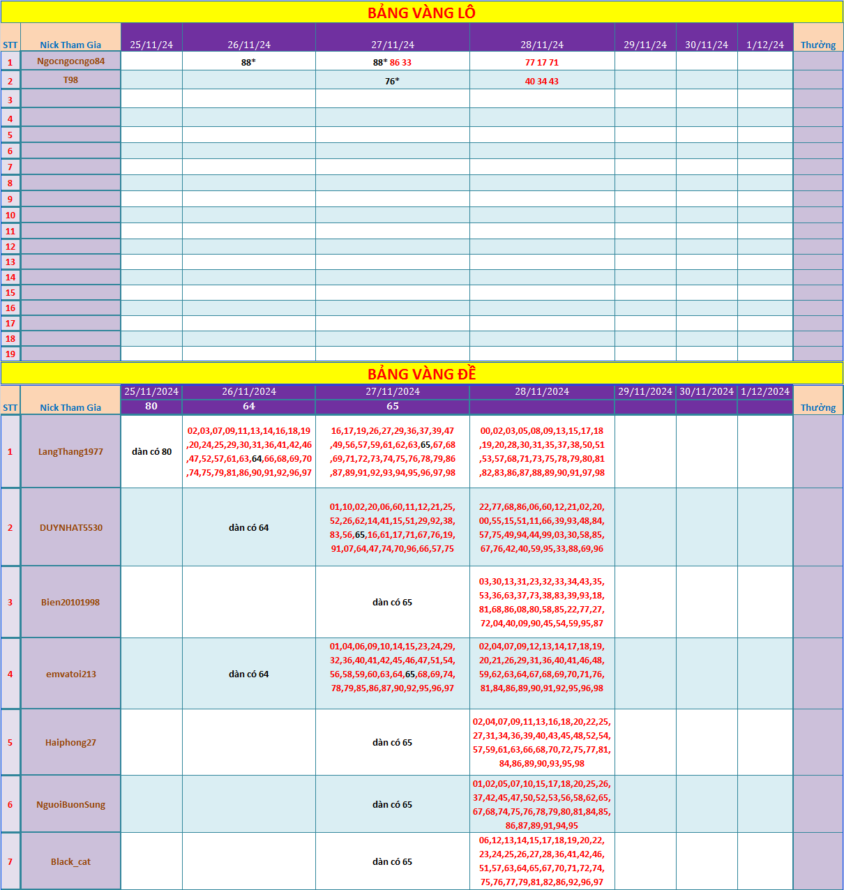
Task: Select the Black_cat nick cell
Action: click(70, 861)
